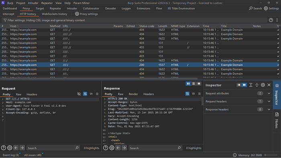Open the Param Miner menu
The image size is (281, 158).
point(81,3)
